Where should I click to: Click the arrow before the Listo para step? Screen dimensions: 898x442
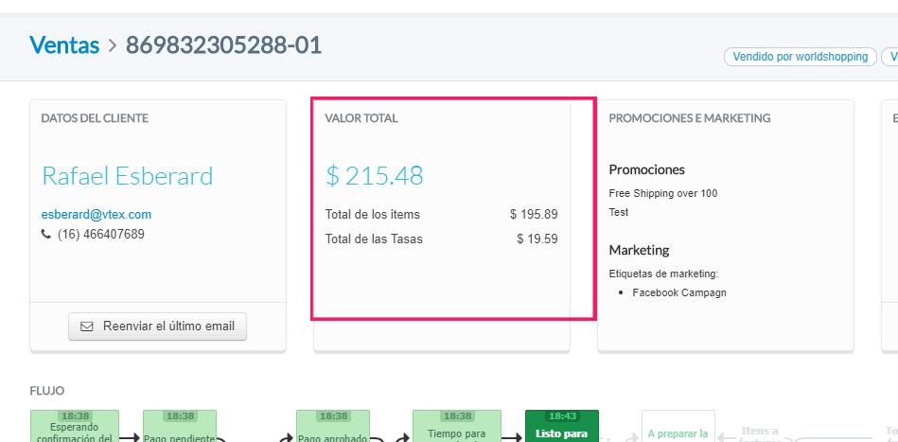click(512, 437)
